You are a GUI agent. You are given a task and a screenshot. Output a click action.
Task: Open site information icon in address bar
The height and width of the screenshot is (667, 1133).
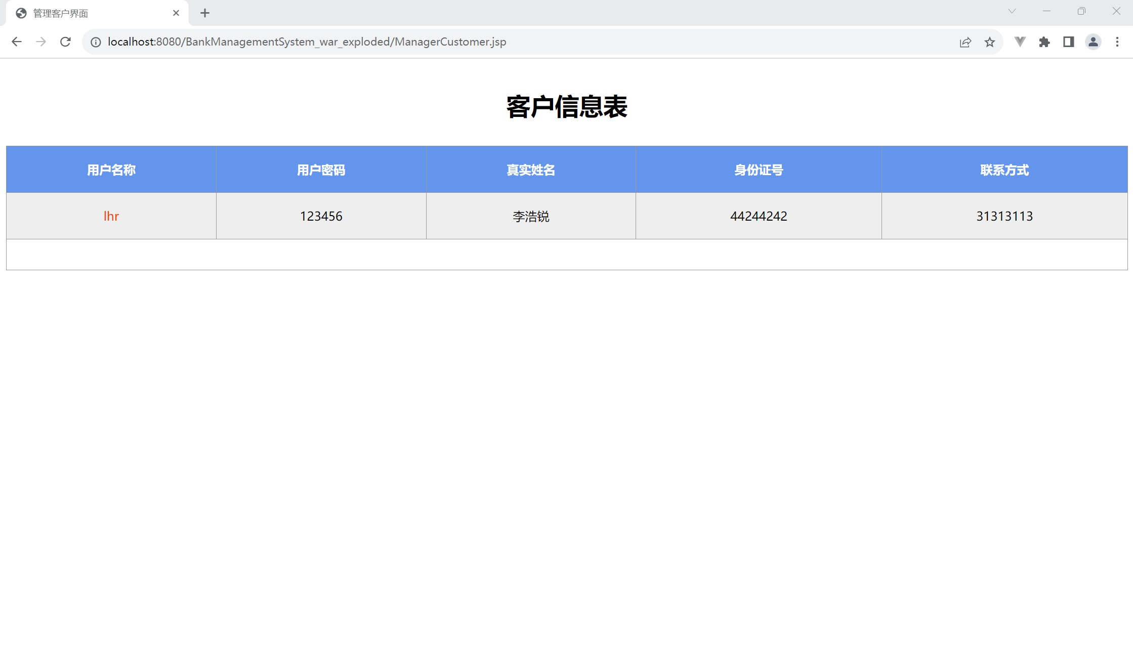pos(96,42)
